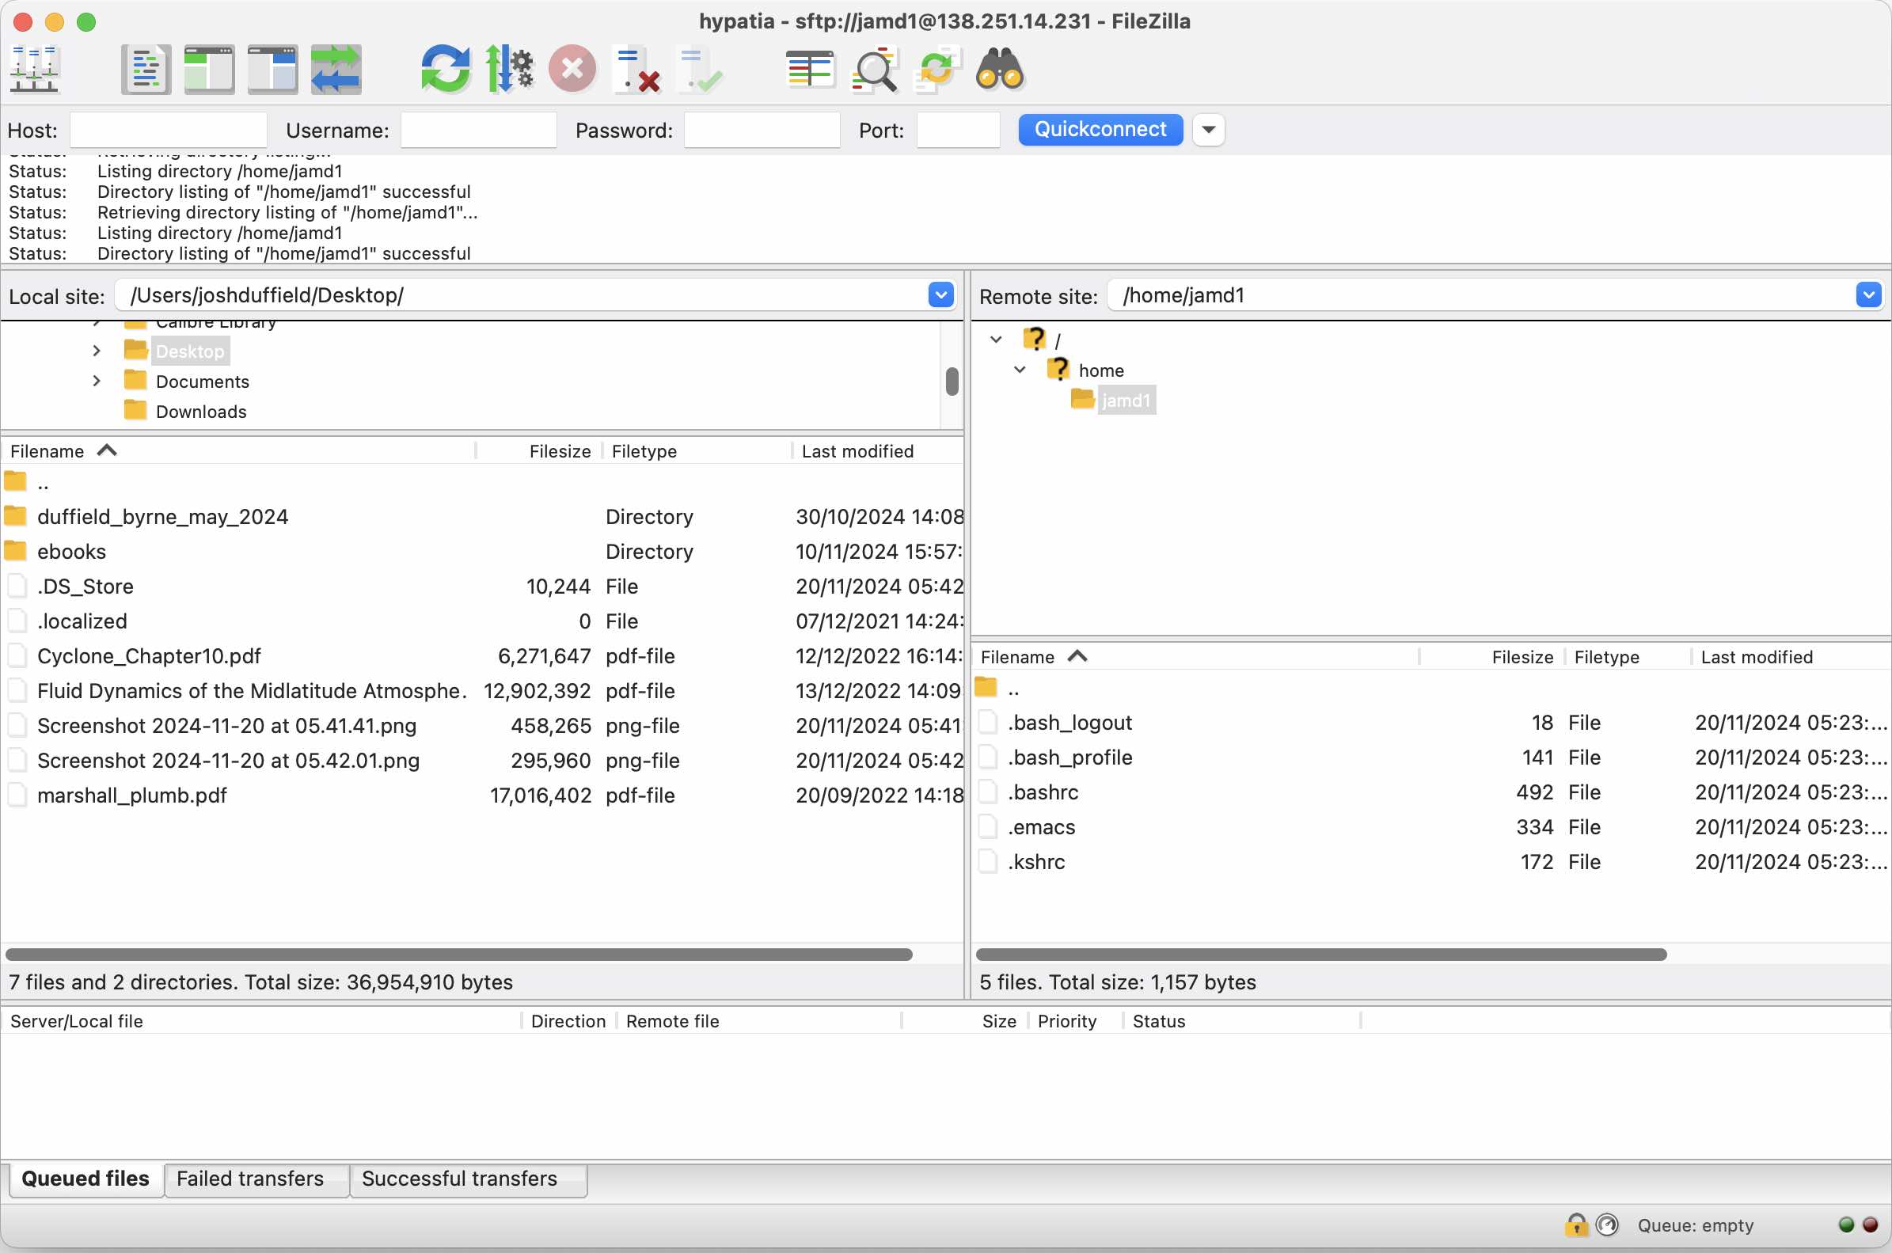Click the encryption lock status icon
This screenshot has height=1253, width=1892.
click(1575, 1225)
